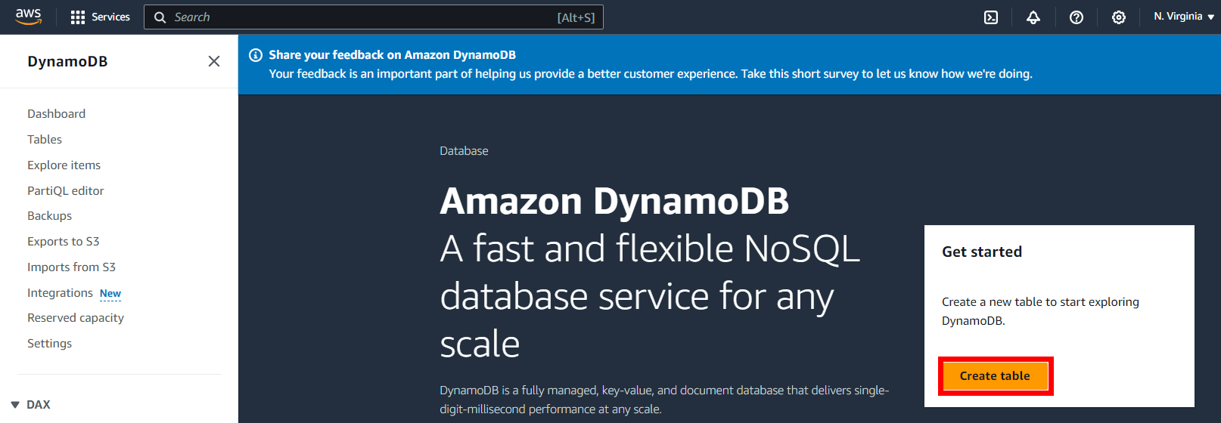This screenshot has height=423, width=1221.
Task: Go to Dashboard in sidebar
Action: (x=56, y=114)
